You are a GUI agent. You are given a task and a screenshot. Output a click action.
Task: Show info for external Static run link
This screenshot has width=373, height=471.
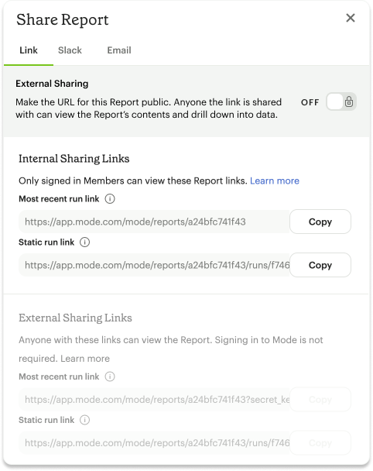point(84,420)
